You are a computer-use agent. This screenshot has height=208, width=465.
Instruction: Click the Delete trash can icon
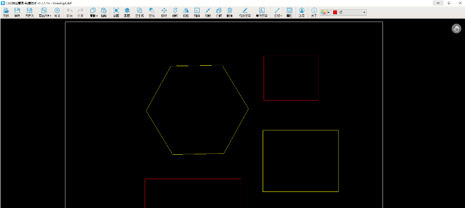pos(230,12)
